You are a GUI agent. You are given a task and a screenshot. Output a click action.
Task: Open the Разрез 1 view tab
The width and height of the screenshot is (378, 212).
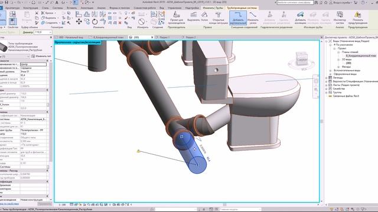165,37
